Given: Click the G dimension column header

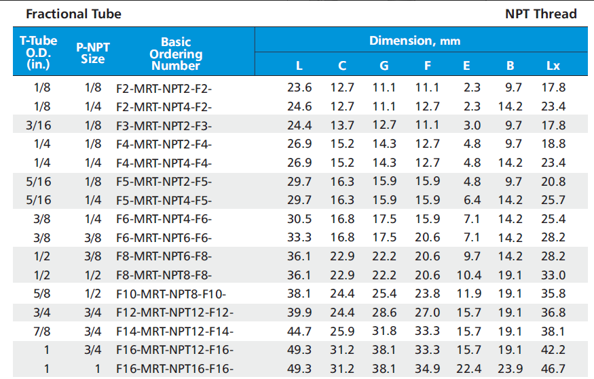Looking at the screenshot, I should point(384,66).
